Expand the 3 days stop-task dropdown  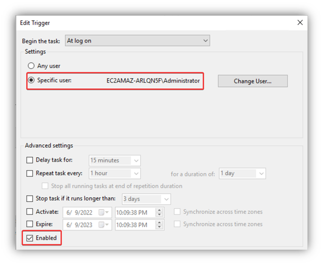coord(166,199)
